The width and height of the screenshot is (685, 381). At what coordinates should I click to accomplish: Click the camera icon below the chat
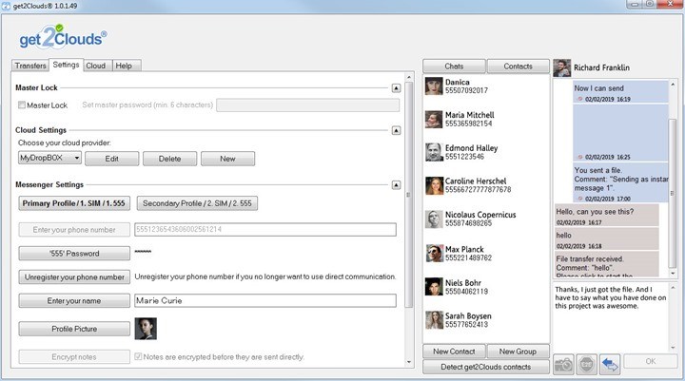click(563, 364)
